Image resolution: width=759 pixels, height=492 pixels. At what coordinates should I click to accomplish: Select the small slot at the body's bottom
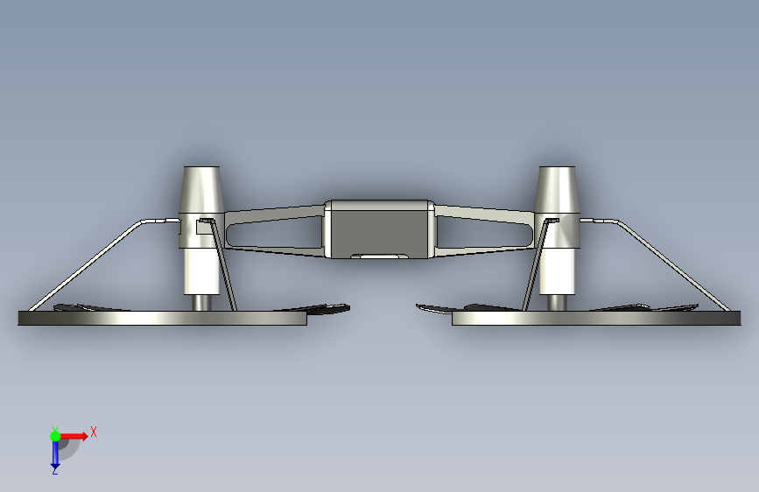click(x=379, y=257)
